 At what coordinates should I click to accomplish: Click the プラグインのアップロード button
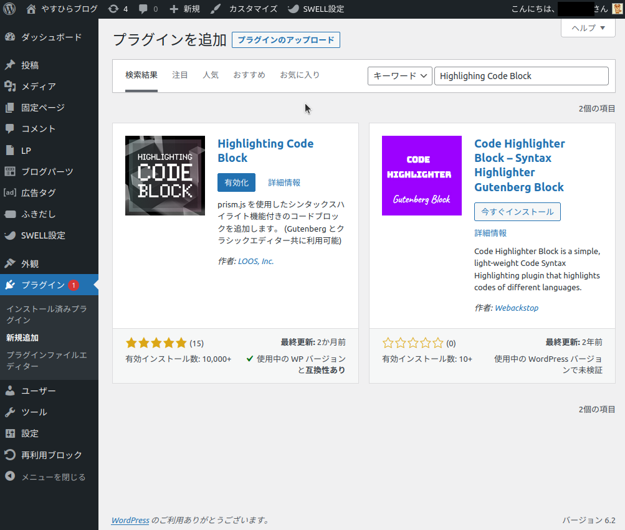[x=286, y=40]
